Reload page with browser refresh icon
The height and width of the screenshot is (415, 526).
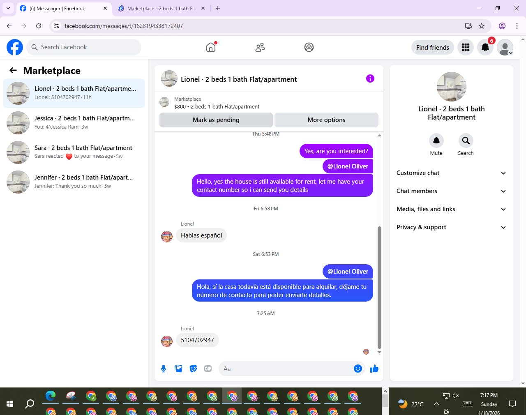click(x=39, y=26)
